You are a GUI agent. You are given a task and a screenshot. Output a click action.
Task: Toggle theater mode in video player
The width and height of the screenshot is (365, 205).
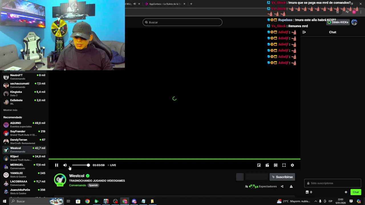pyautogui.click(x=275, y=165)
